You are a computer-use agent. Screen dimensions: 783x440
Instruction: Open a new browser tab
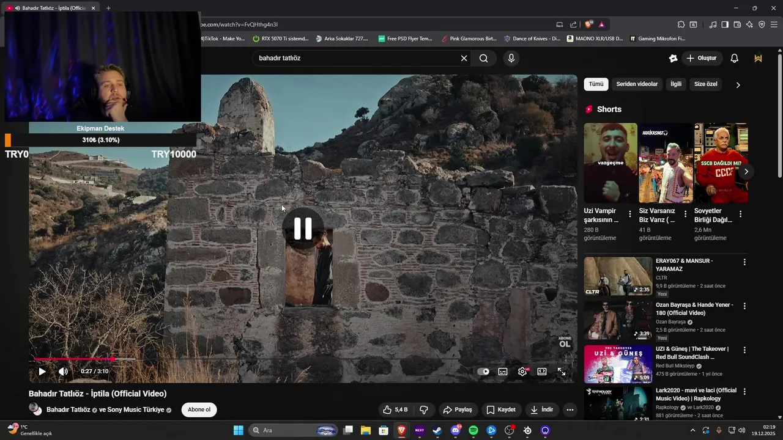[108, 8]
